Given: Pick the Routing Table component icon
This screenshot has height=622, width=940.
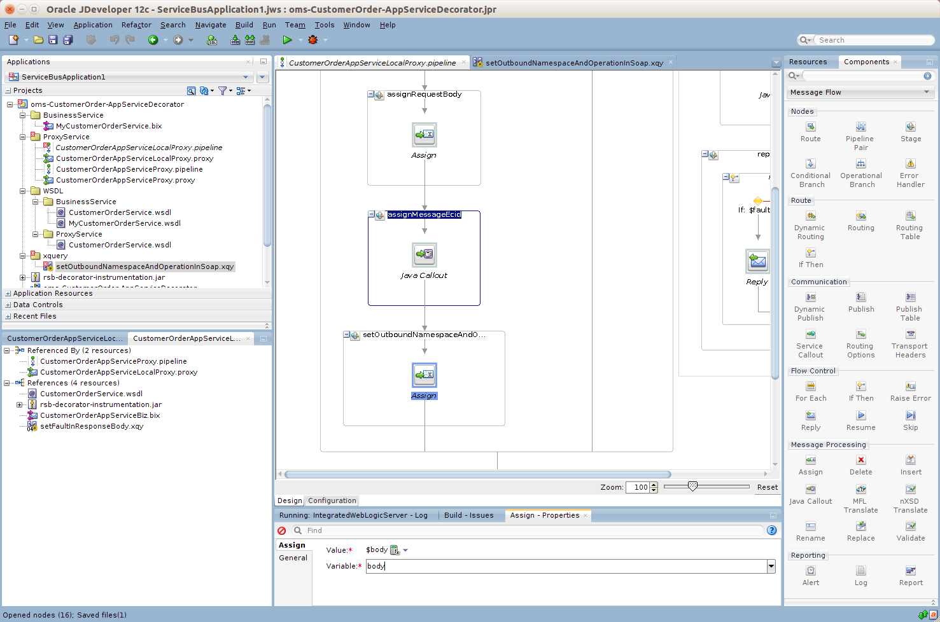Looking at the screenshot, I should point(910,216).
